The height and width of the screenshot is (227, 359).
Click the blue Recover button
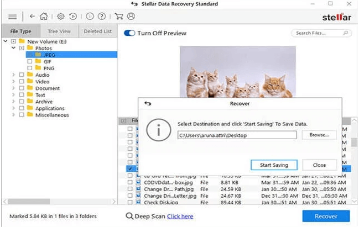coord(326,216)
